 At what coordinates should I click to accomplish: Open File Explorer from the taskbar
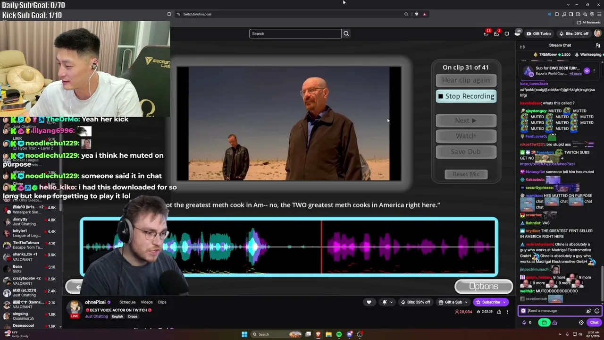tap(328, 334)
